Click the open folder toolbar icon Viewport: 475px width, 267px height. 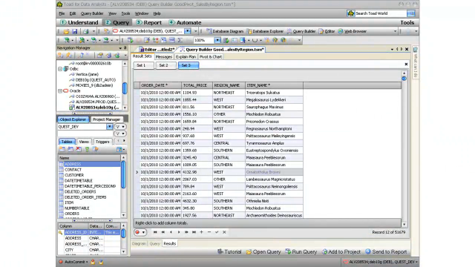coord(66,31)
